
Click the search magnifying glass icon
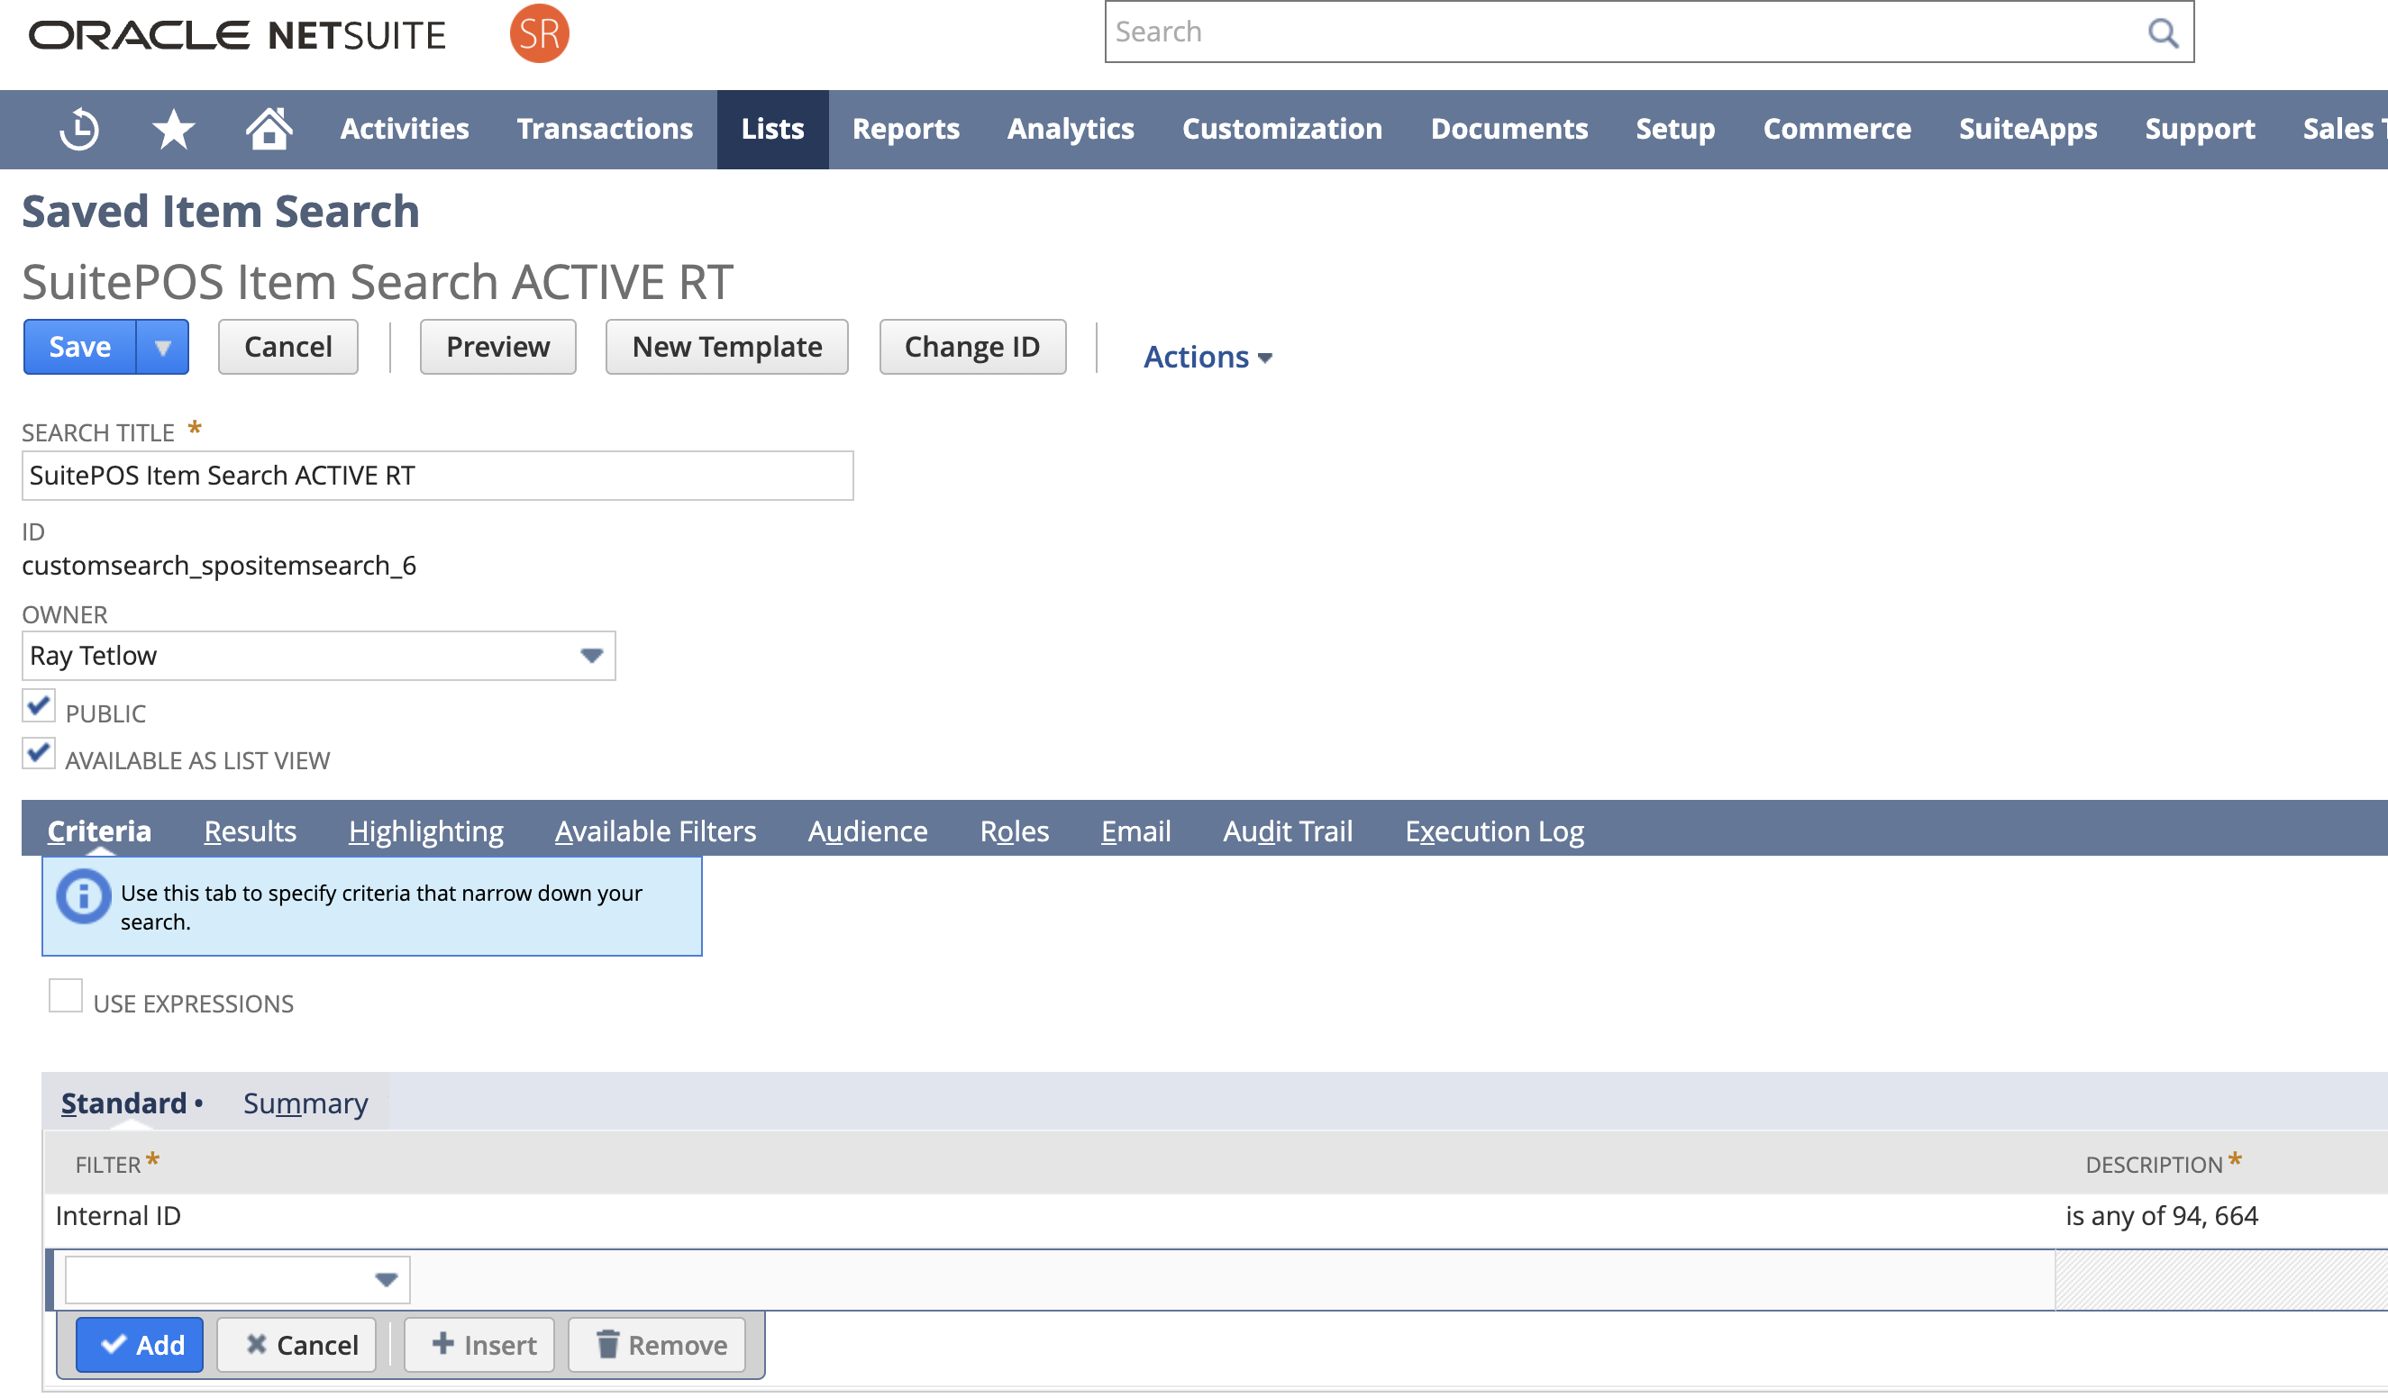click(2163, 33)
